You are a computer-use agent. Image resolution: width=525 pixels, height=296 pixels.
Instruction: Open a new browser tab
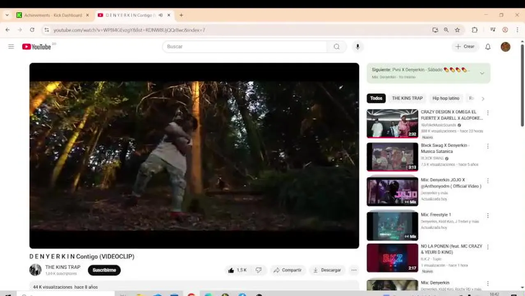click(181, 15)
